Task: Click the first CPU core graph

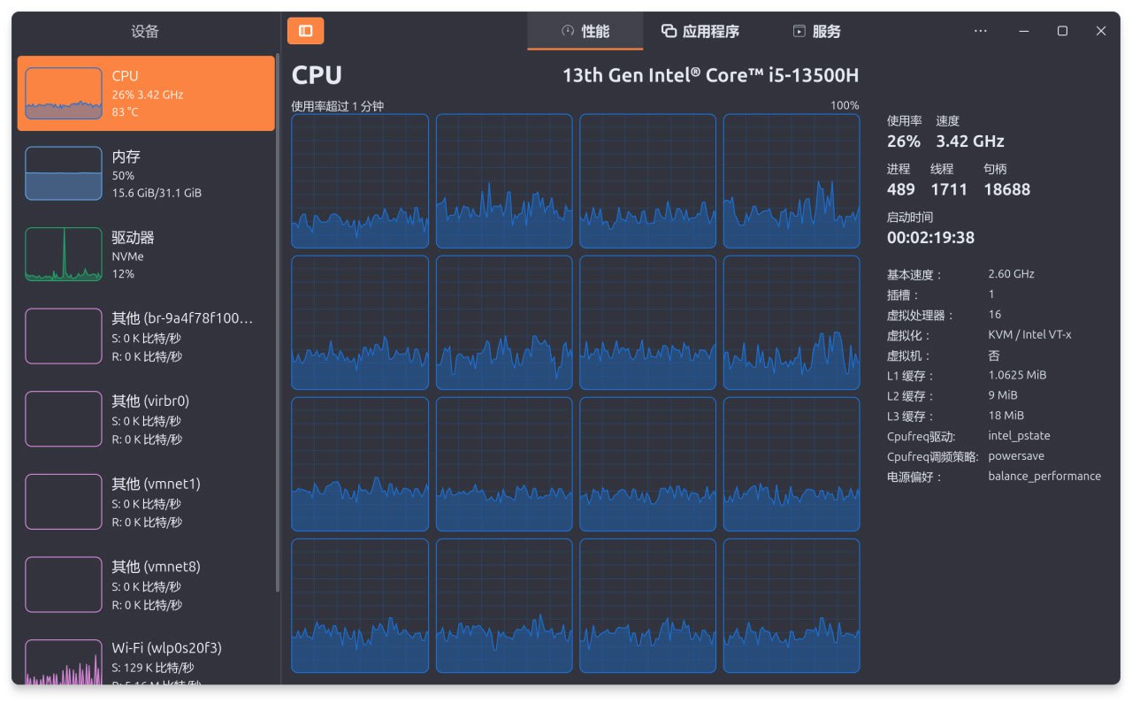Action: [x=360, y=181]
